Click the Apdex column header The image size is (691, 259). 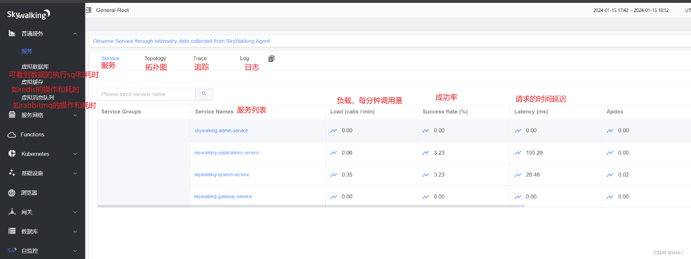coord(615,112)
